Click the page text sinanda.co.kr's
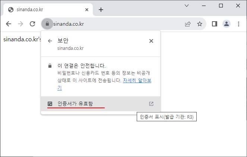247x157 pixels. 22,39
